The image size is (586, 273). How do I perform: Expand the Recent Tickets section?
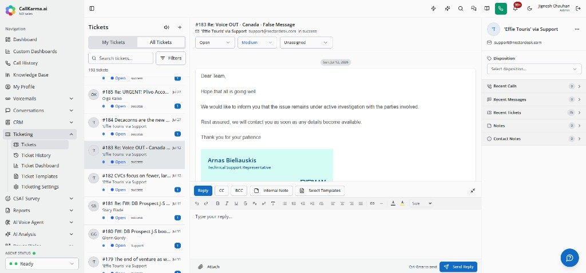(x=534, y=113)
